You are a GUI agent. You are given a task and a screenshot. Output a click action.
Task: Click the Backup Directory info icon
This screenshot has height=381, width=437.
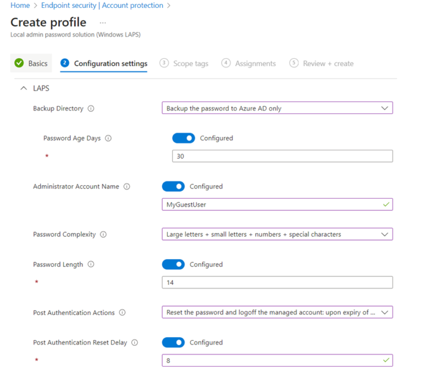(x=91, y=108)
